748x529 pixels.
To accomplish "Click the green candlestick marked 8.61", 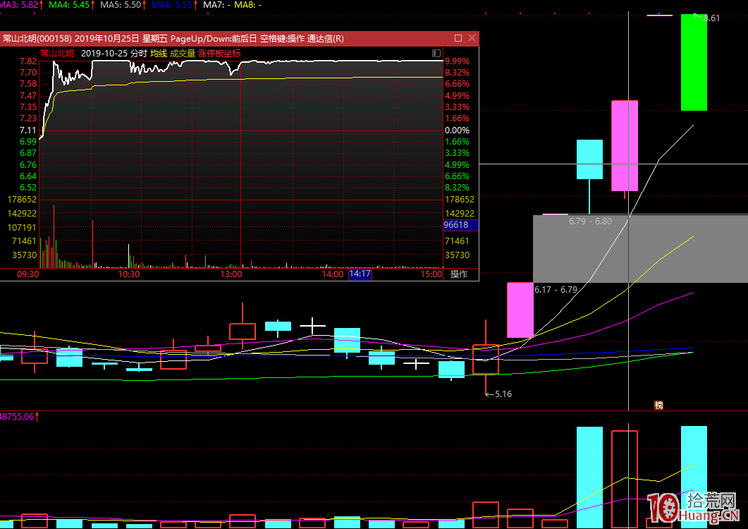I will tap(694, 62).
